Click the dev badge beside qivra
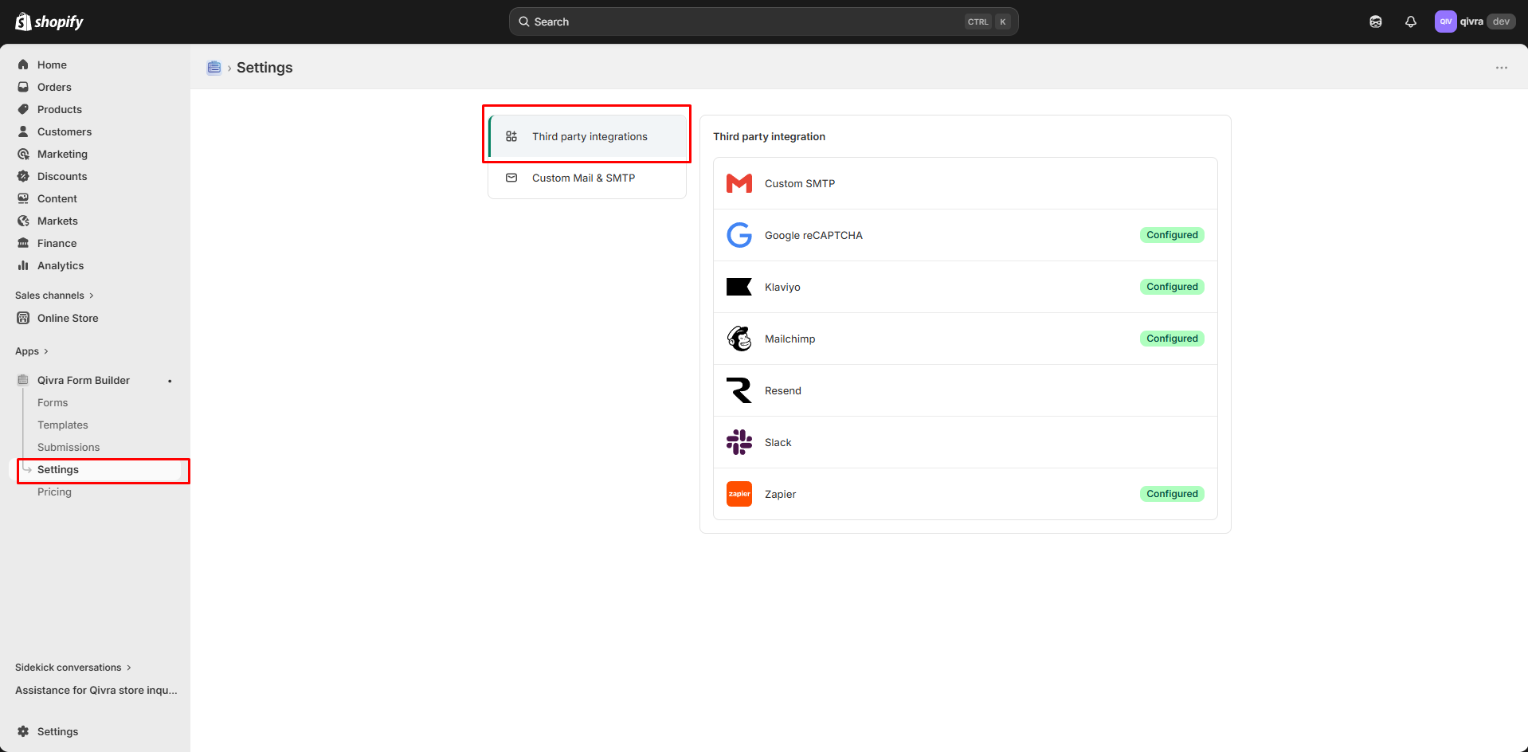Image resolution: width=1528 pixels, height=752 pixels. 1501,22
